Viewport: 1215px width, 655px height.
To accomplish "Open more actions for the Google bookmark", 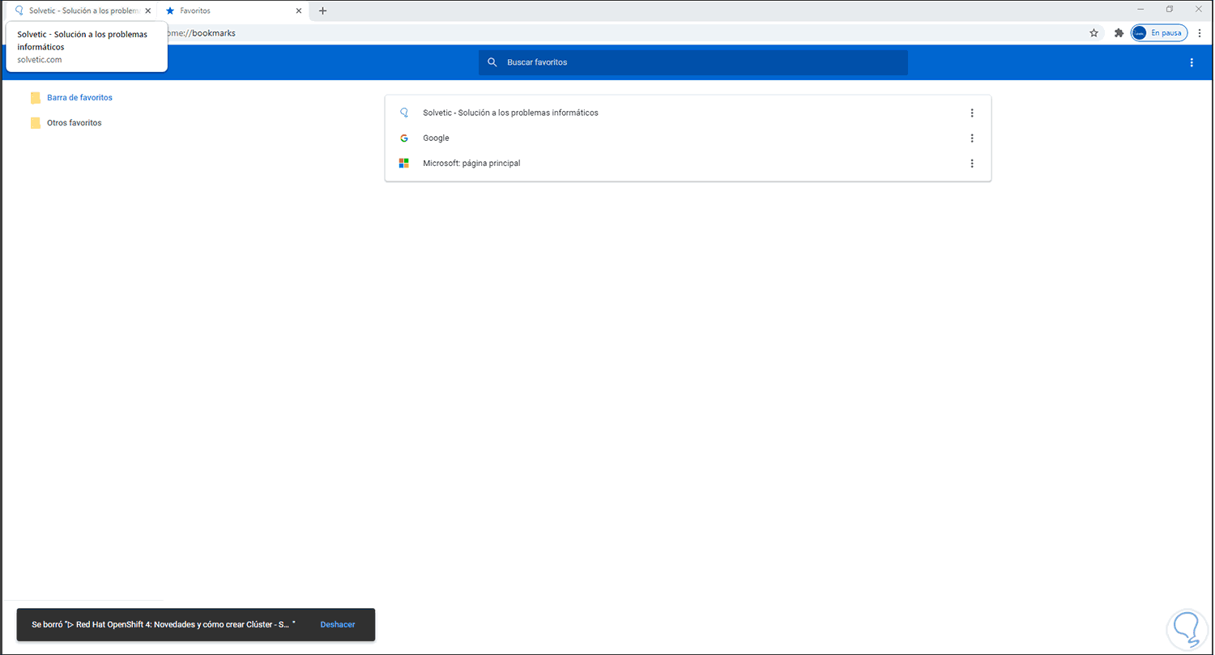I will pyautogui.click(x=972, y=138).
